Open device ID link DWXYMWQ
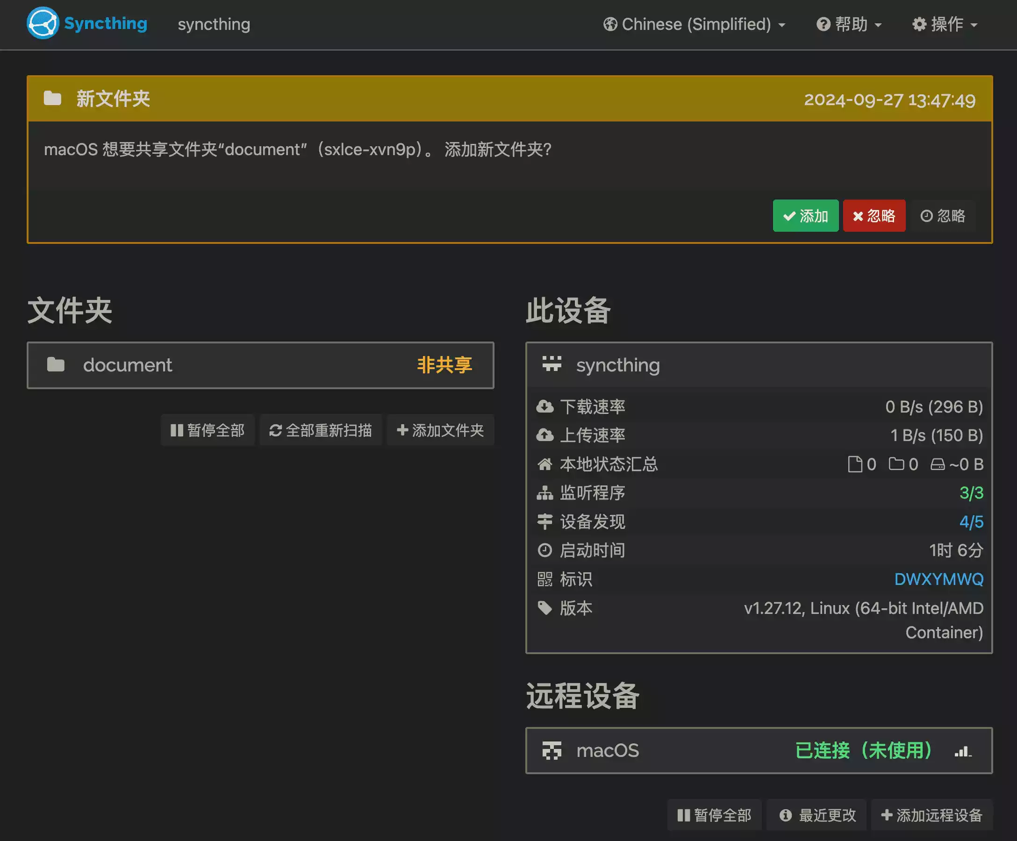Image resolution: width=1017 pixels, height=841 pixels. 938,579
